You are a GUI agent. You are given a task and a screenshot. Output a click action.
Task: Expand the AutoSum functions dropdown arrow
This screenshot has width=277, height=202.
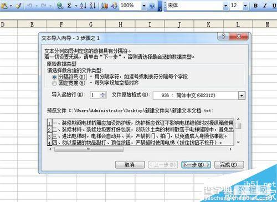click(76, 6)
